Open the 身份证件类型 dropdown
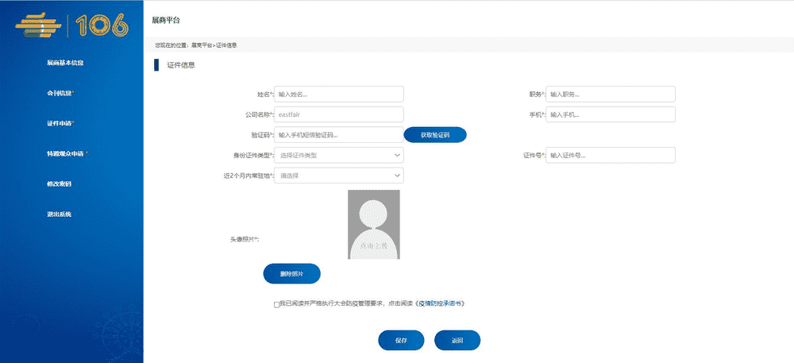This screenshot has height=363, width=794. coord(339,156)
